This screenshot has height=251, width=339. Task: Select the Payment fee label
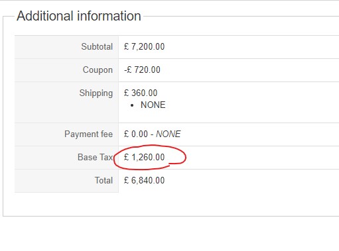coord(88,134)
